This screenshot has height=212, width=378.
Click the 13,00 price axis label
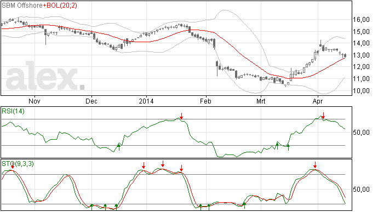[x=361, y=55]
